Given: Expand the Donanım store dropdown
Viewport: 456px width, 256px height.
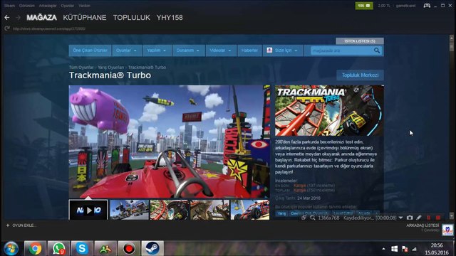Looking at the screenshot, I should point(188,50).
